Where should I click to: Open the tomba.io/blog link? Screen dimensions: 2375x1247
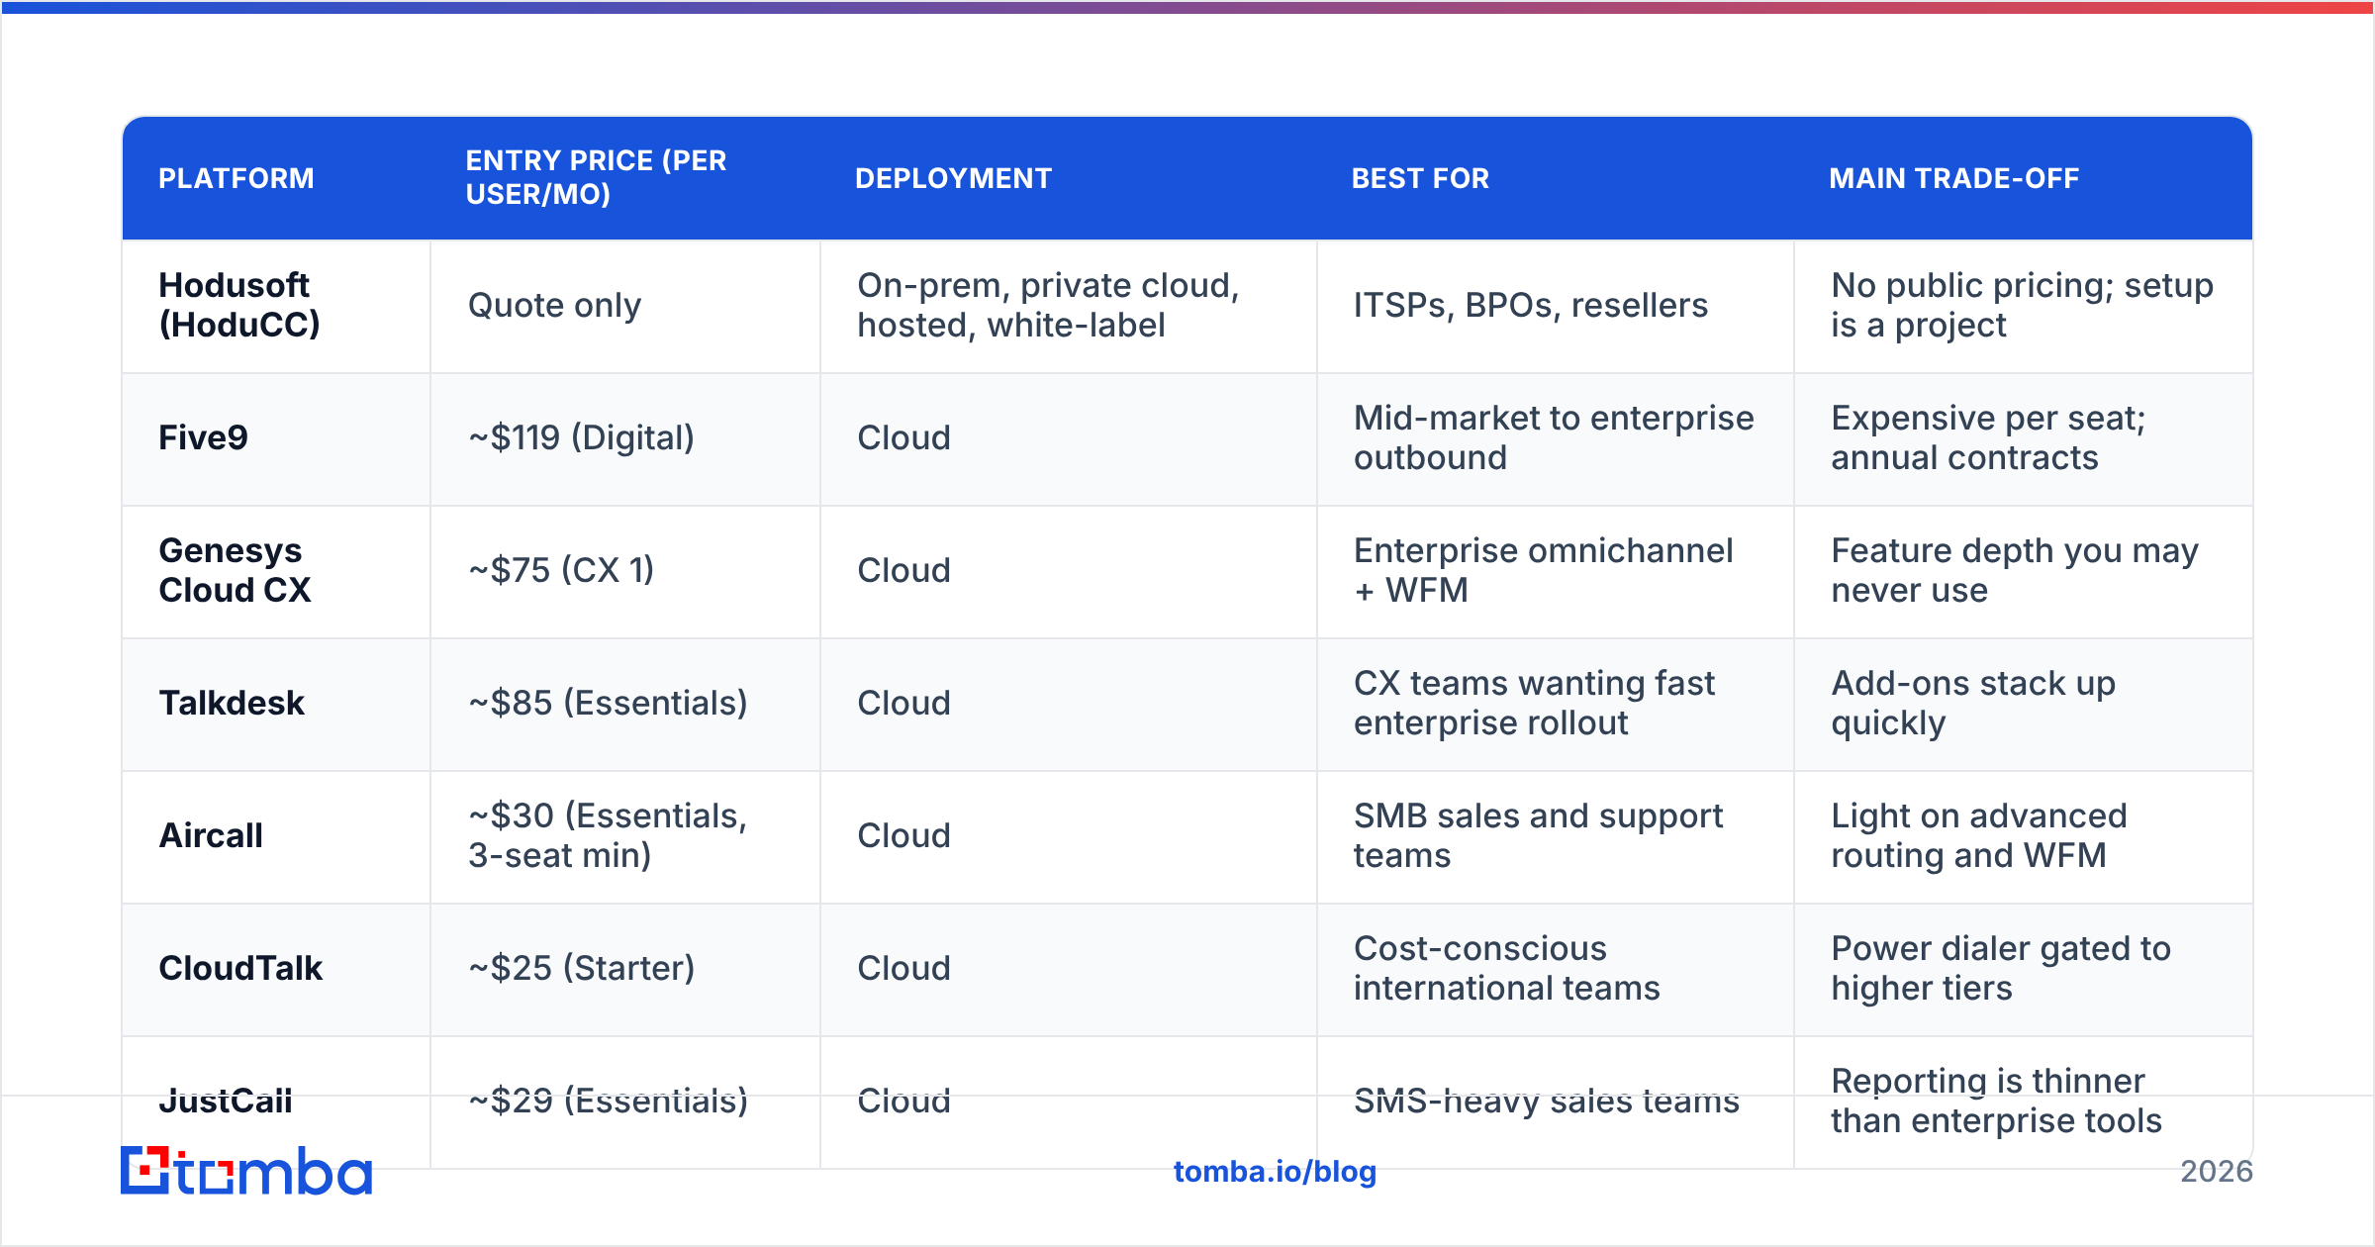pyautogui.click(x=1275, y=1172)
